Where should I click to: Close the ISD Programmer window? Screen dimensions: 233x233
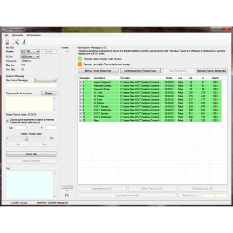pyautogui.click(x=227, y=29)
